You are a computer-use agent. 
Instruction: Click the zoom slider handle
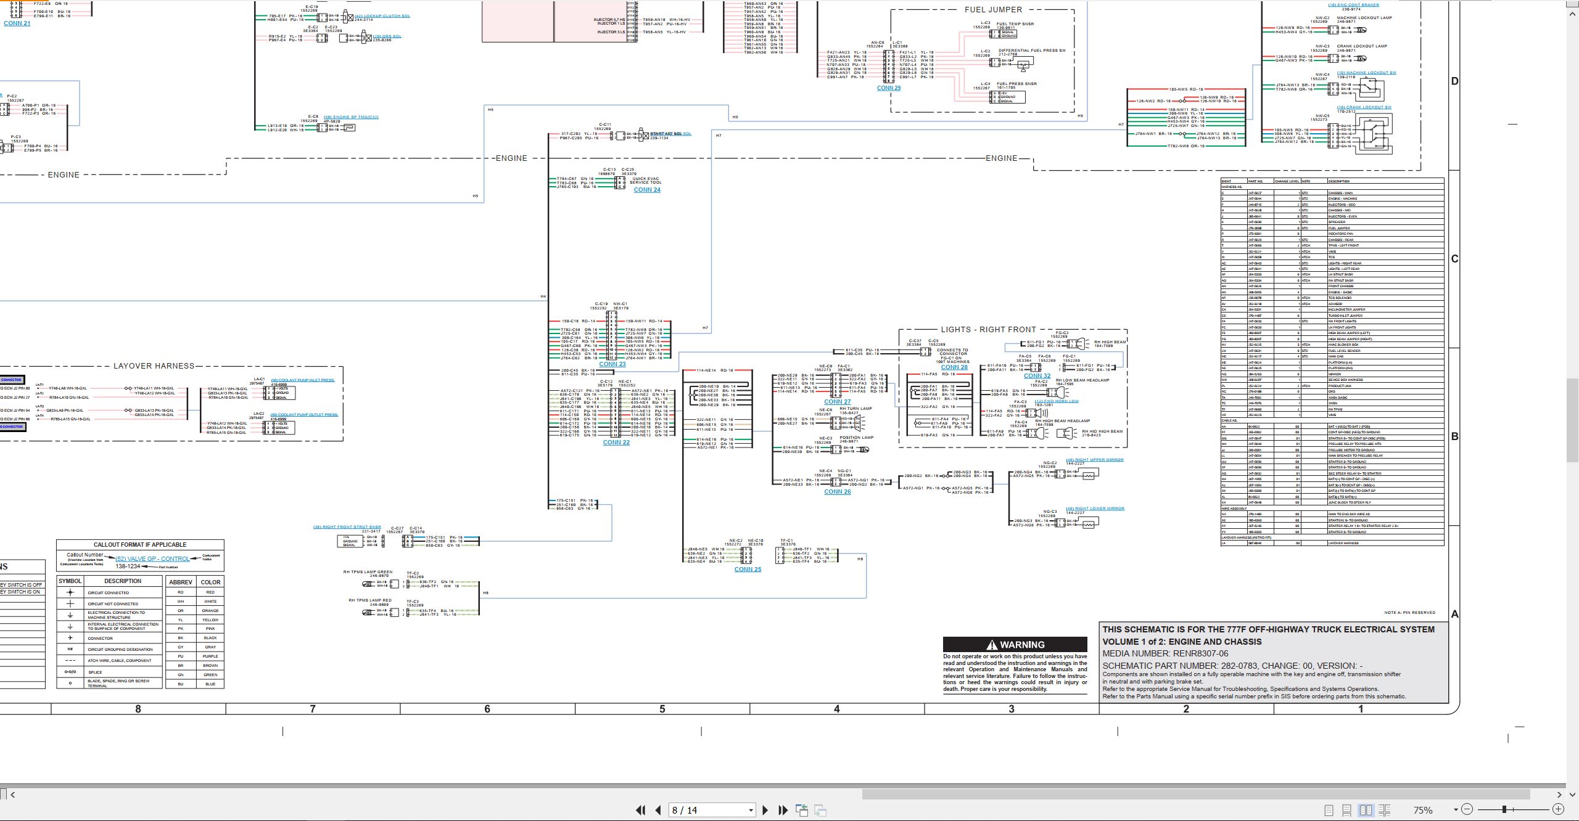point(1504,809)
